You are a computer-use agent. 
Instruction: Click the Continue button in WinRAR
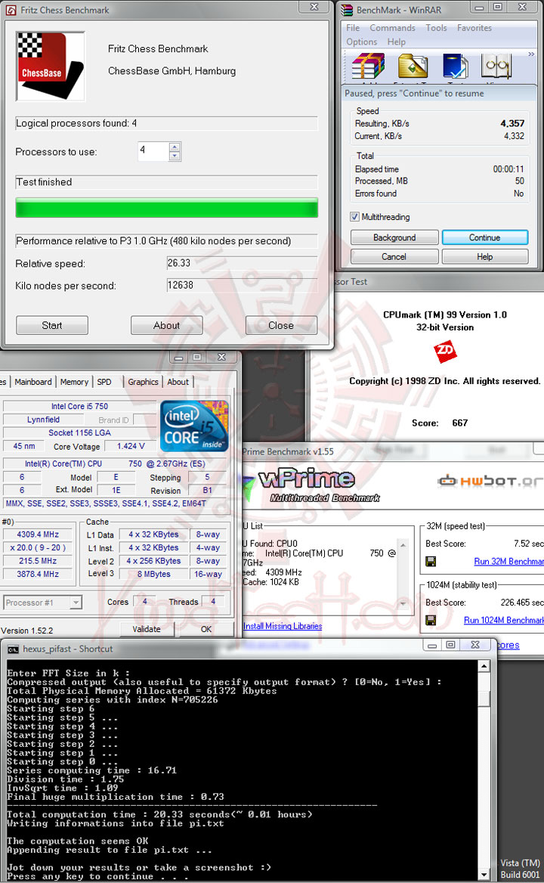485,237
